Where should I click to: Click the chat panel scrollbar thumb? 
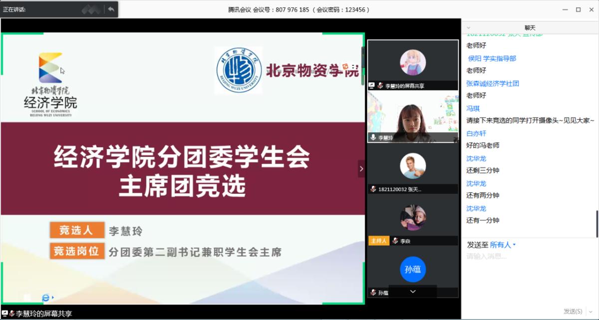click(597, 224)
